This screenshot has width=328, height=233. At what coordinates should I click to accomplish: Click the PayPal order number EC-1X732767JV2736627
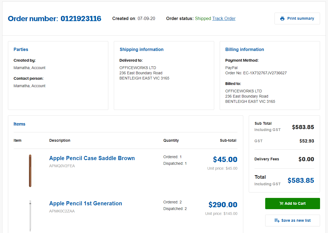click(265, 73)
